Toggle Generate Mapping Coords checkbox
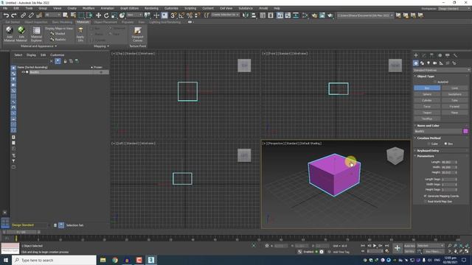This screenshot has width=472, height=265. tap(426, 196)
